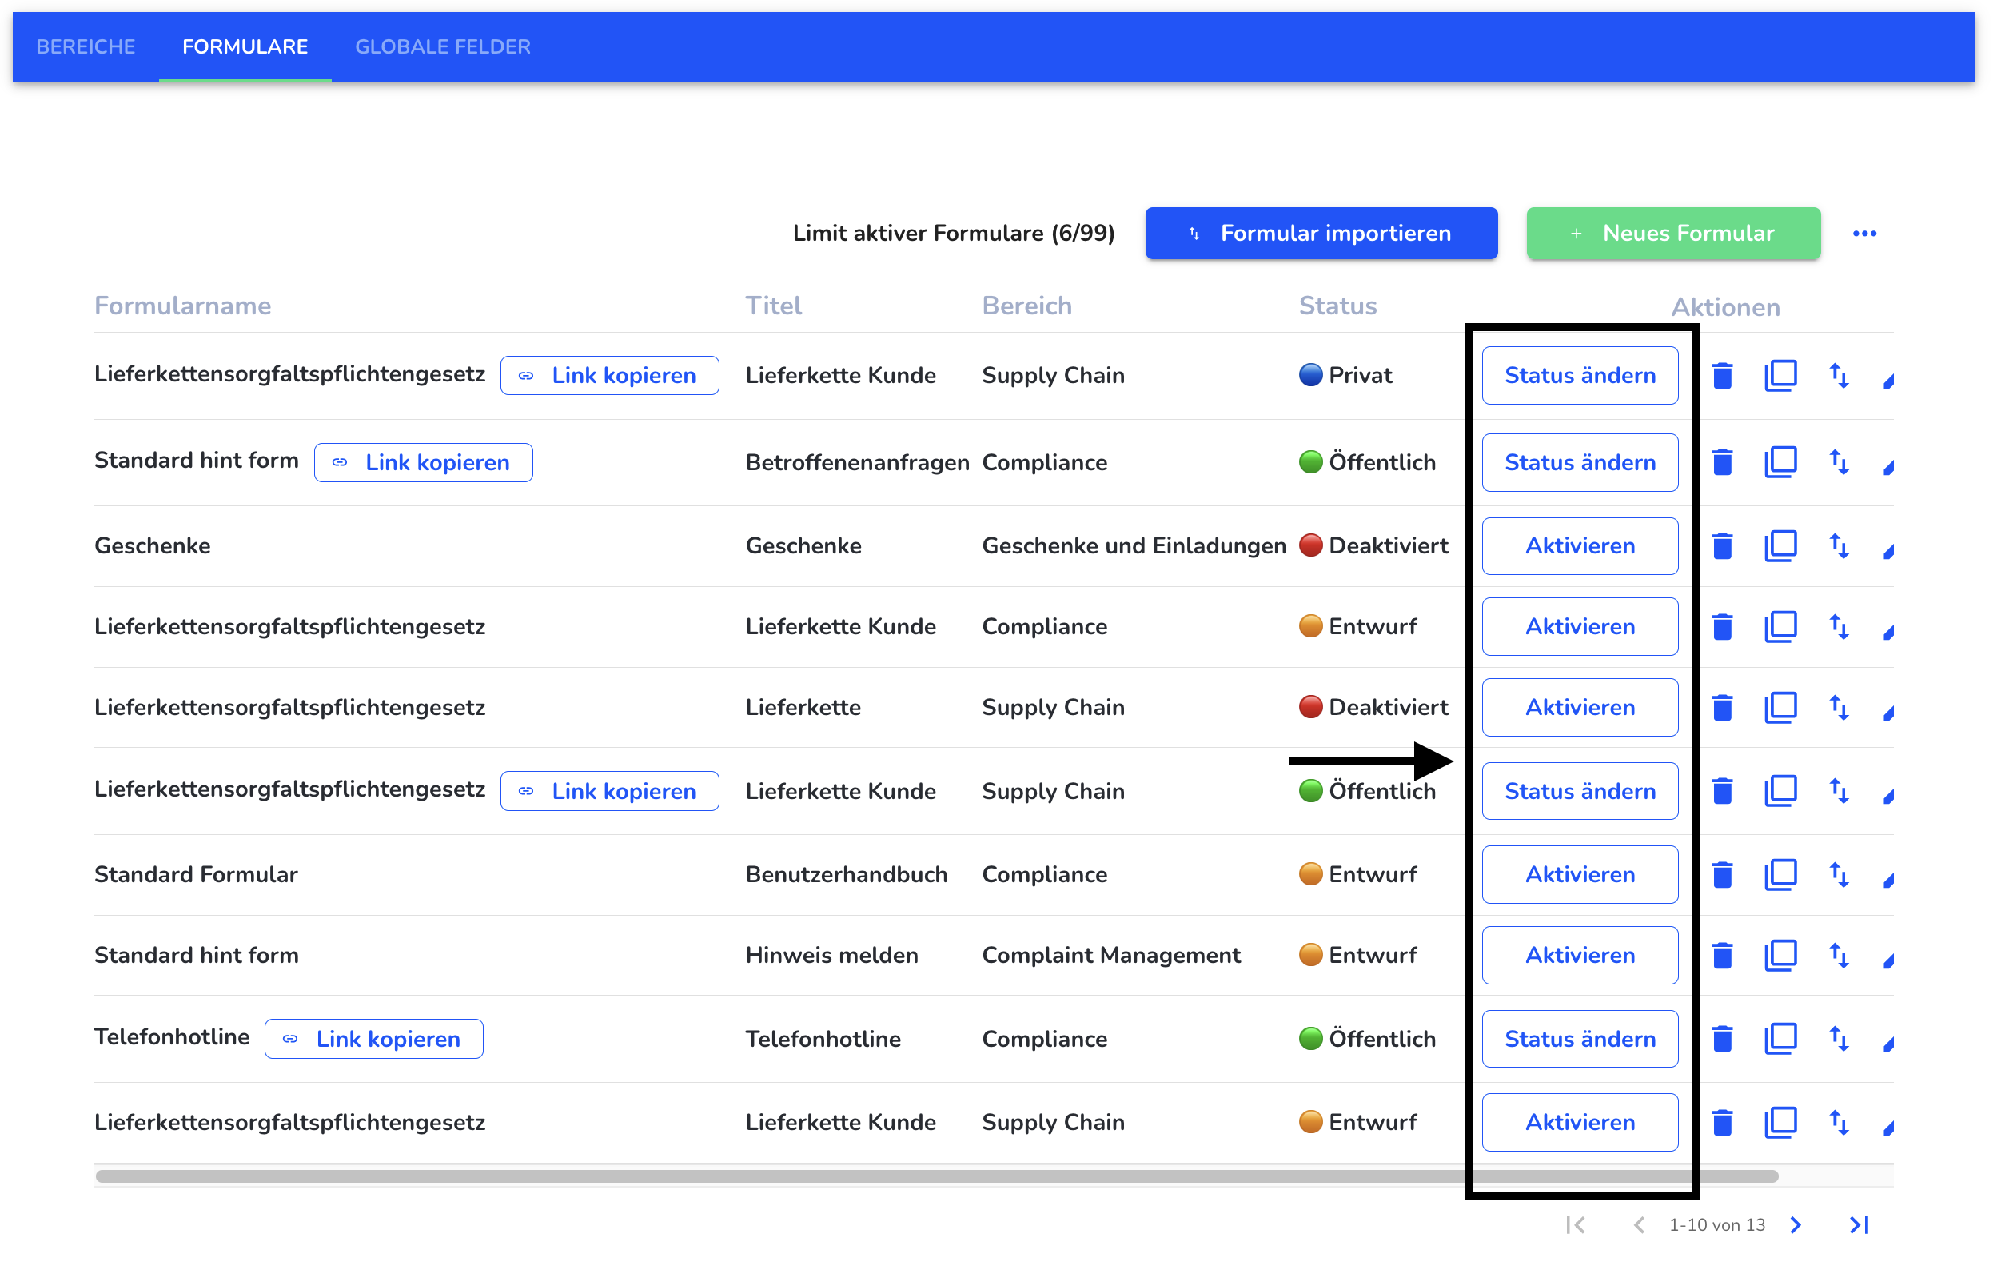Click the Standard Formular name

196,874
